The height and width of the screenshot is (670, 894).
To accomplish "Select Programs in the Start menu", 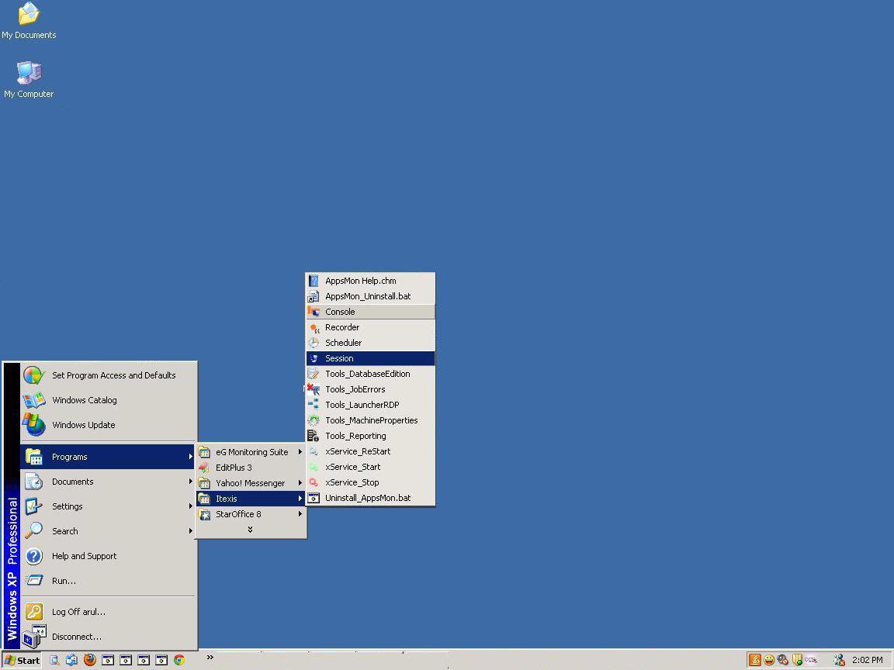I will coord(109,457).
